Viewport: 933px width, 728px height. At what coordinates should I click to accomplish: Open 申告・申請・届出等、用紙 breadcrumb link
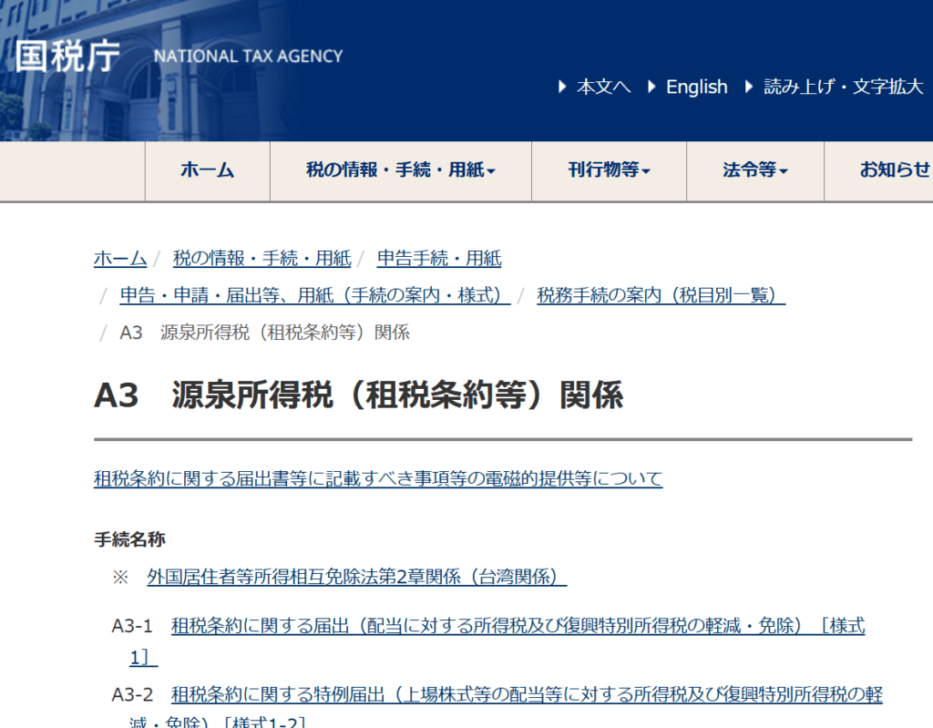[314, 295]
